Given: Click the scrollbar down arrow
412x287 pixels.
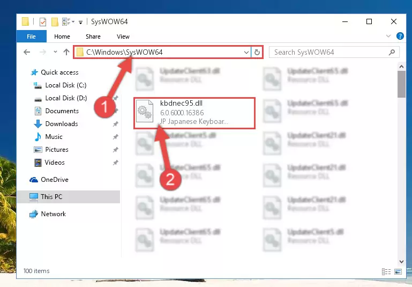Looking at the screenshot, I should pyautogui.click(x=401, y=261).
